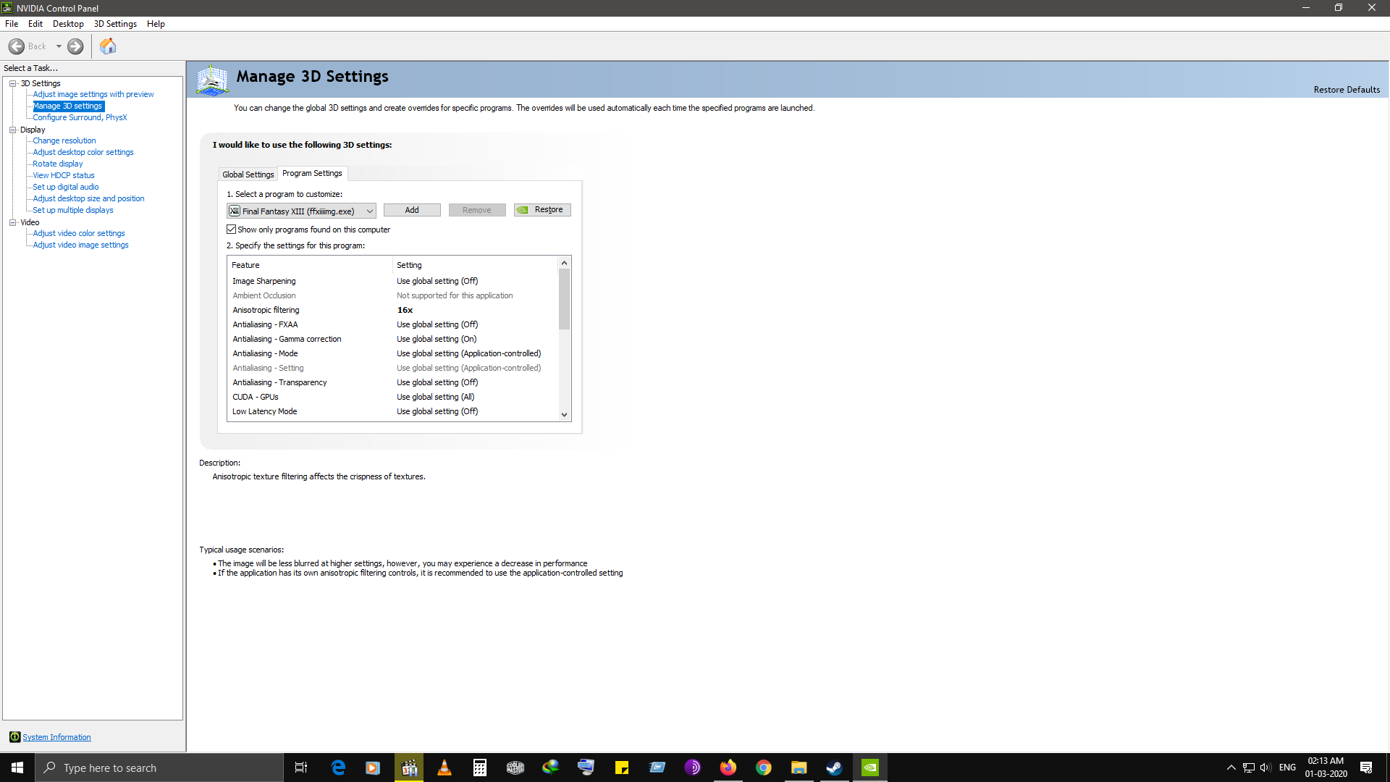The height and width of the screenshot is (782, 1390).
Task: Collapse the Display tree node
Action: pos(13,130)
